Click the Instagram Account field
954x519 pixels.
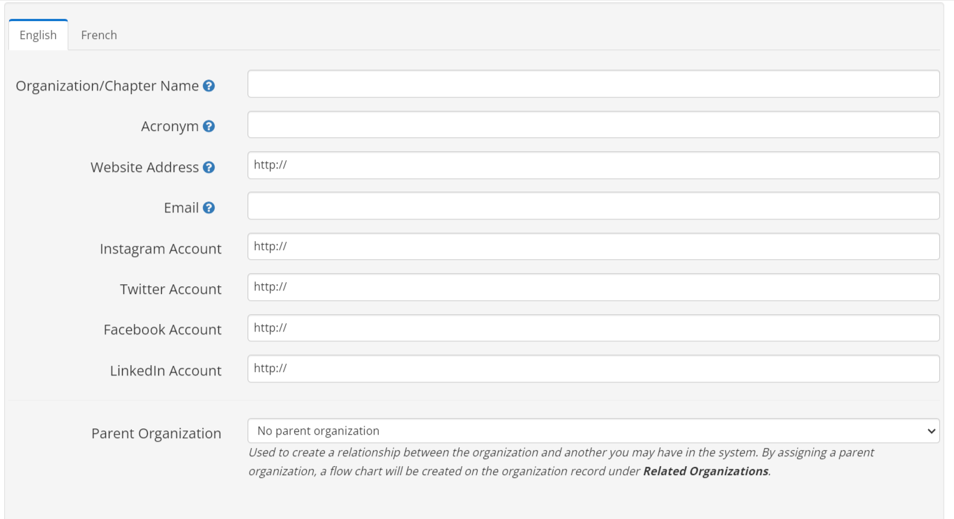(x=593, y=246)
